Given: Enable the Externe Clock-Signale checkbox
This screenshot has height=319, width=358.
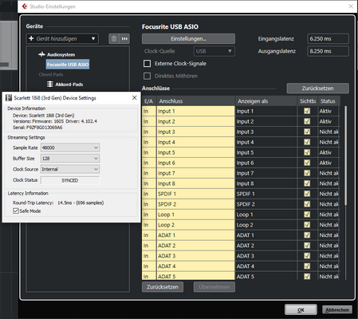Looking at the screenshot, I should [x=147, y=64].
